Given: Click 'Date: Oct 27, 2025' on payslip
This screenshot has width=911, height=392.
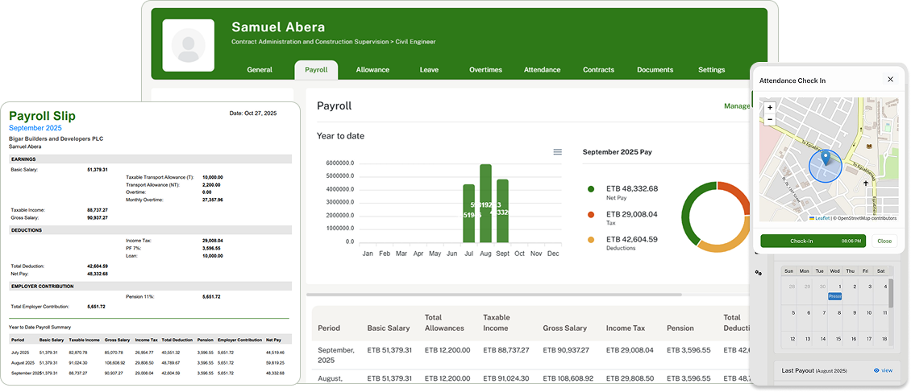Looking at the screenshot, I should pos(253,113).
